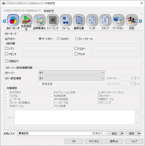
Task: Open the 認証 icon
Action: pyautogui.click(x=132, y=20)
